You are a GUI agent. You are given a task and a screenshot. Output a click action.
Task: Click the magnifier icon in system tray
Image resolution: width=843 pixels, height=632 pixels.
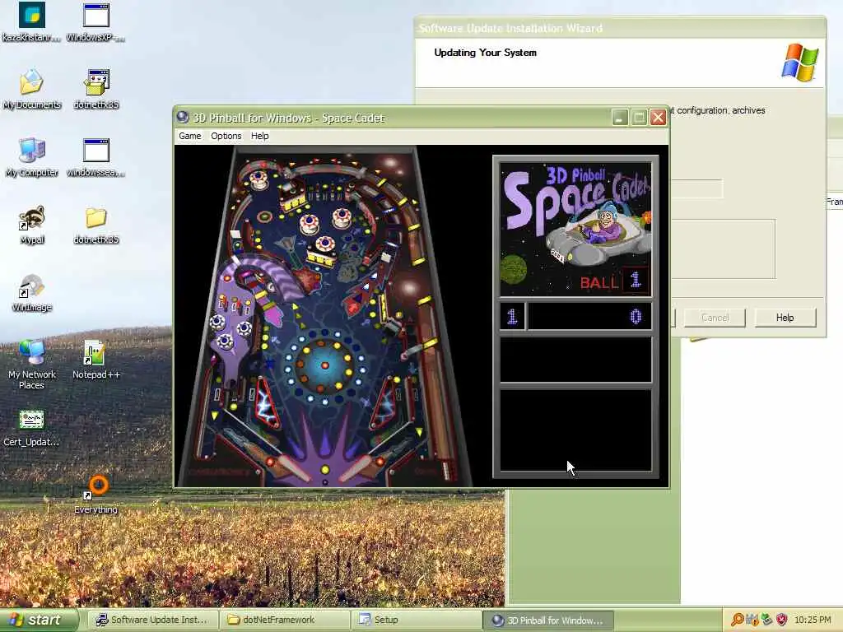(737, 620)
